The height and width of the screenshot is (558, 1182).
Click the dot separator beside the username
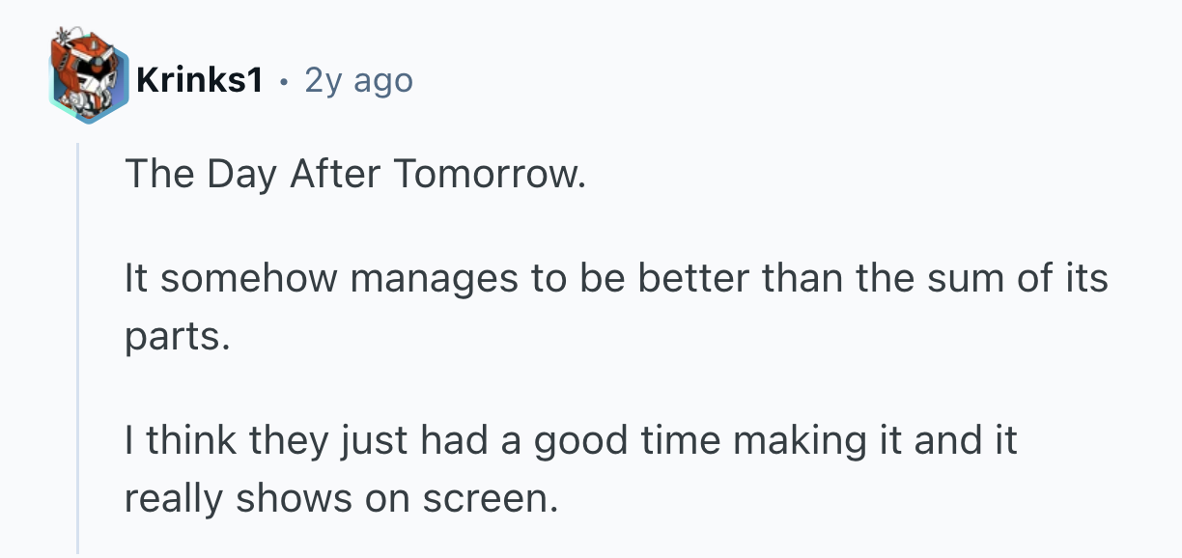pos(283,83)
